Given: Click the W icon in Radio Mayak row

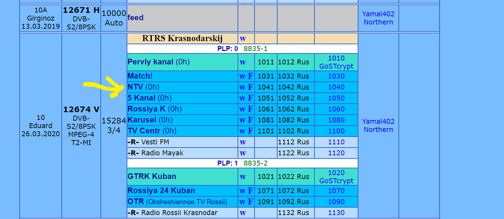Looking at the screenshot, I should (x=243, y=153).
